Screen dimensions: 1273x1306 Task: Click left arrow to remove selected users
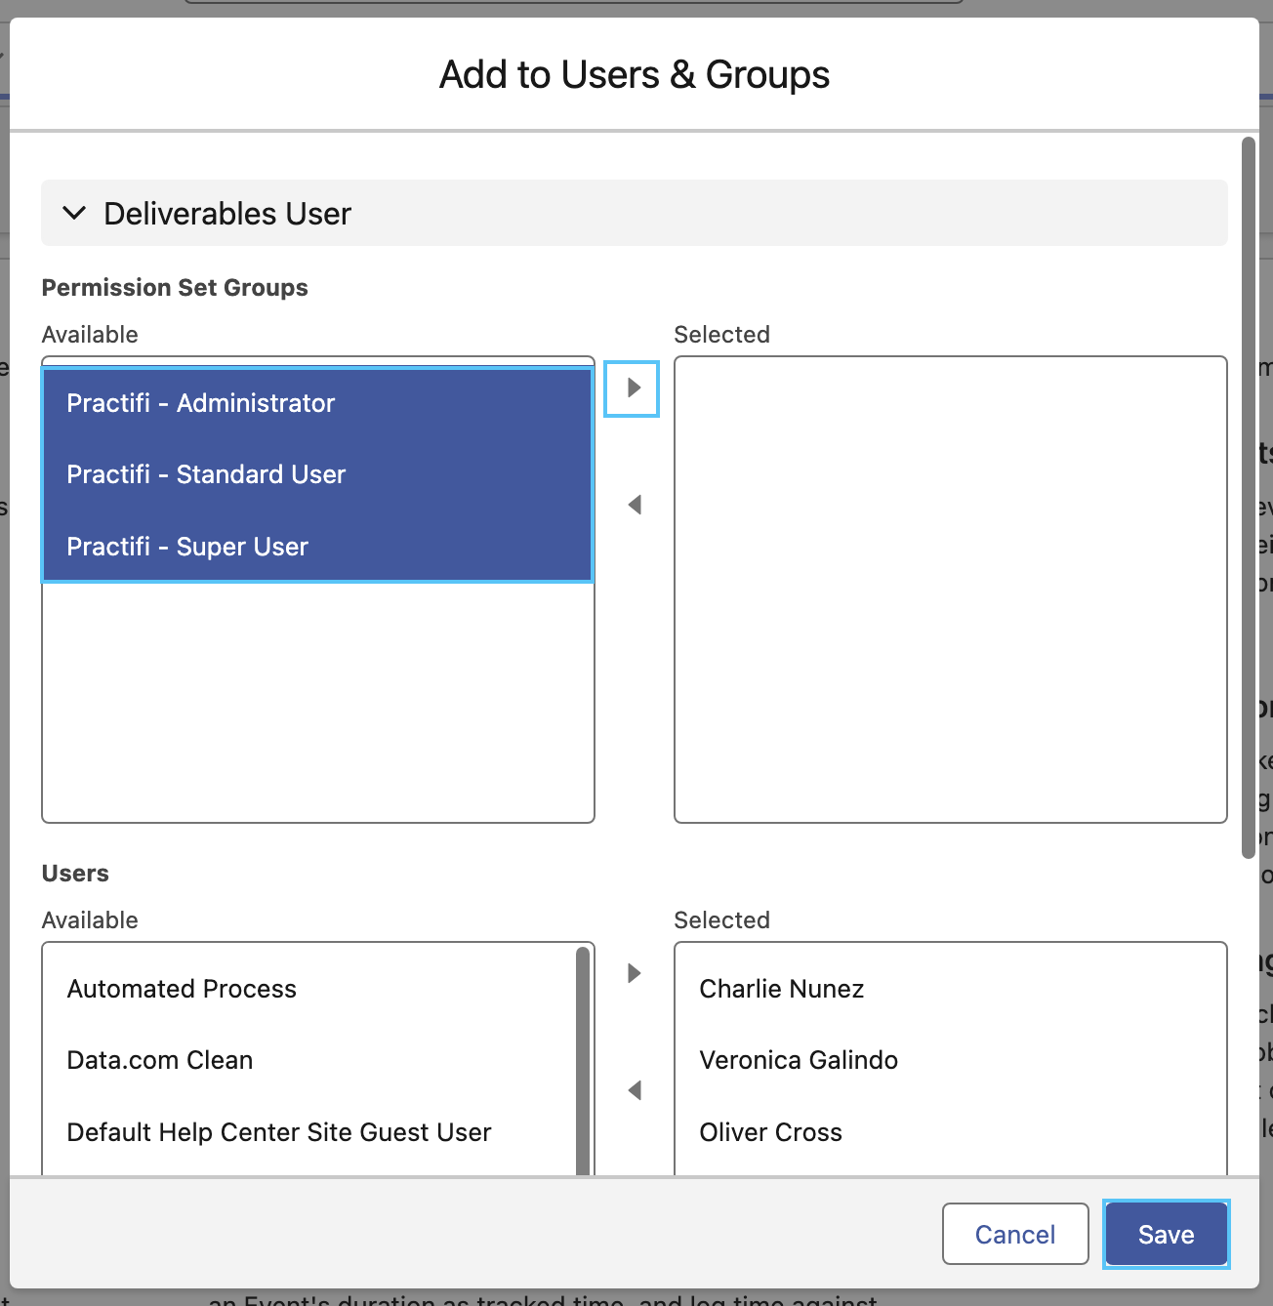(635, 1090)
